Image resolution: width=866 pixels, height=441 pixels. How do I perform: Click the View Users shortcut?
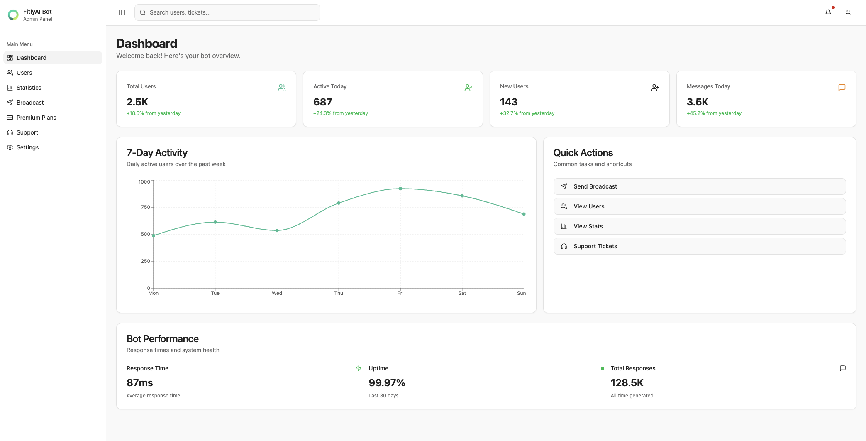[x=699, y=206]
